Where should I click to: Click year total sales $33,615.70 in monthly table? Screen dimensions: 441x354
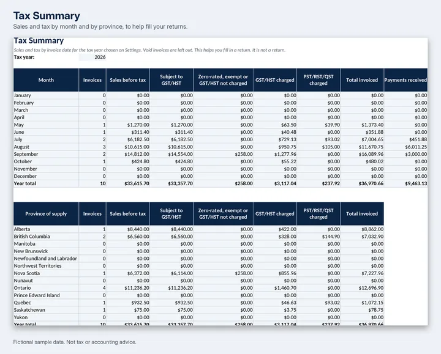(x=137, y=183)
